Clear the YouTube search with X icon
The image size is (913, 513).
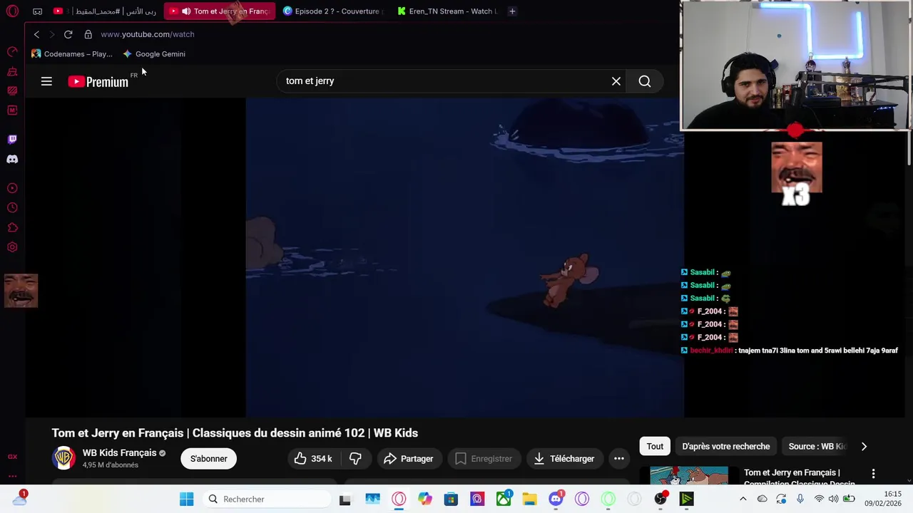616,81
